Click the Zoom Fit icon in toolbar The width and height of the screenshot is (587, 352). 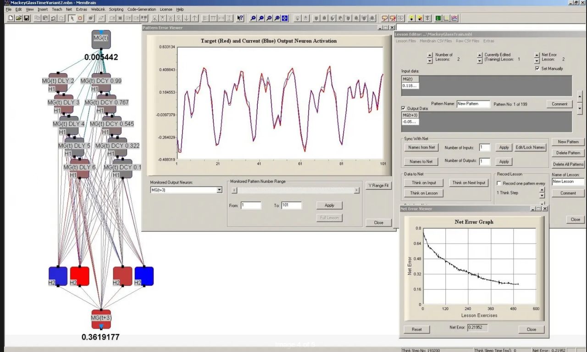tap(284, 18)
